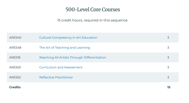Screen dimensions: 189x103
Task: Click credit value 3 in ARE518 row
Action: 168,58
